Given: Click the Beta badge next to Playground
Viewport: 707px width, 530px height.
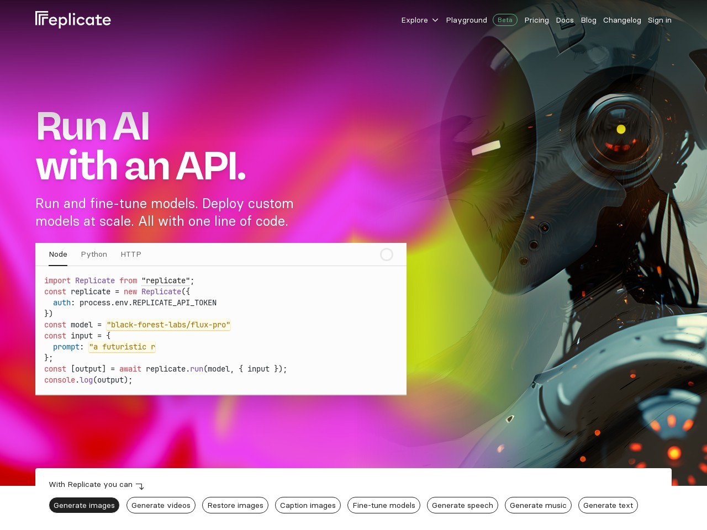Looking at the screenshot, I should point(505,20).
